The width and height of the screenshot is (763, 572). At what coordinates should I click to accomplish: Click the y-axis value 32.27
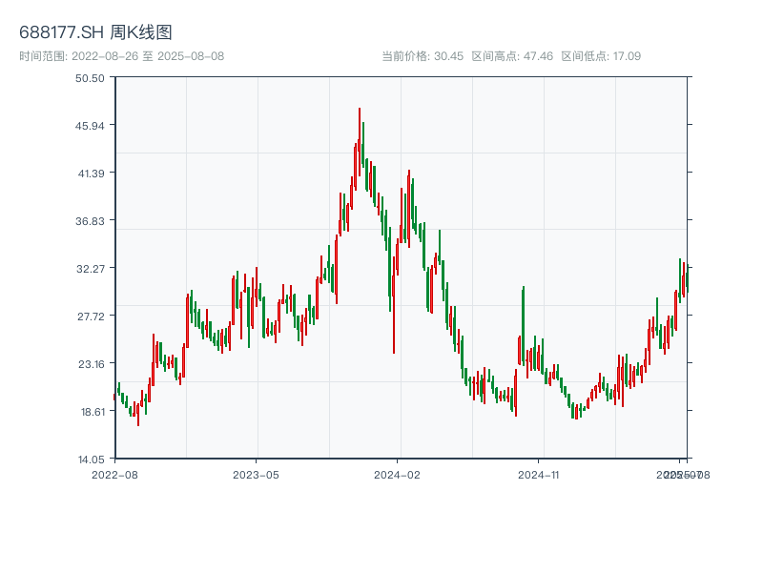(x=91, y=269)
